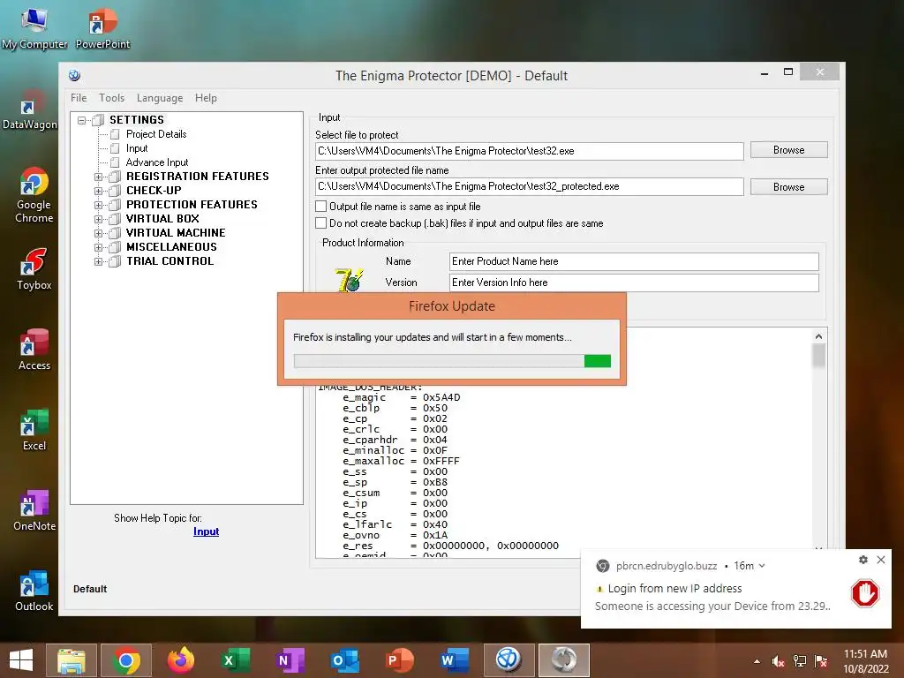Select Project Details tree item
Image resolution: width=904 pixels, height=678 pixels.
point(156,134)
